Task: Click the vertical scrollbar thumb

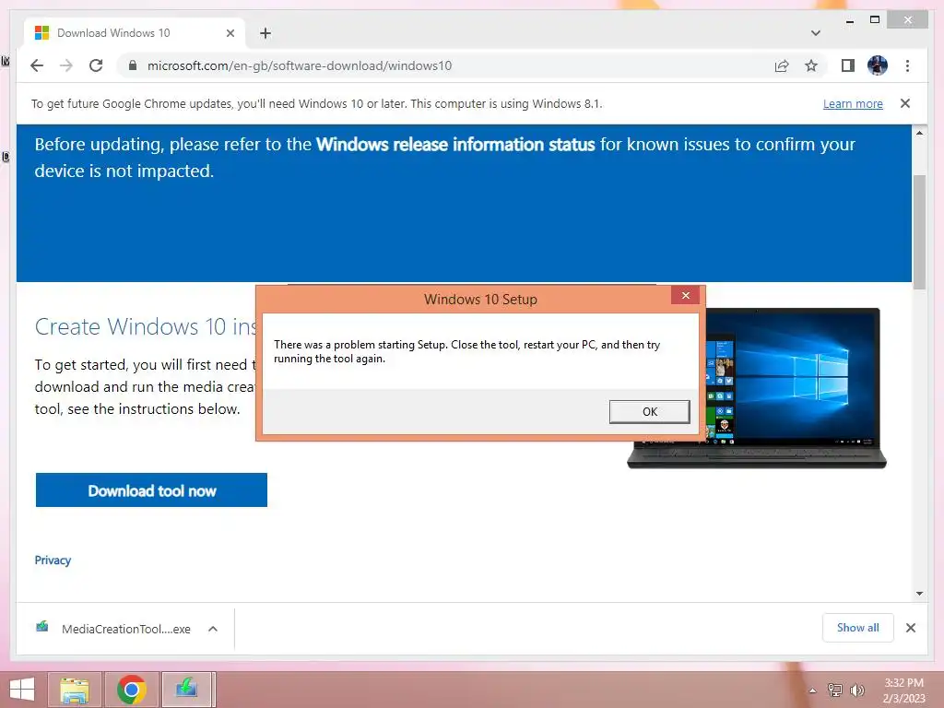Action: [x=919, y=231]
